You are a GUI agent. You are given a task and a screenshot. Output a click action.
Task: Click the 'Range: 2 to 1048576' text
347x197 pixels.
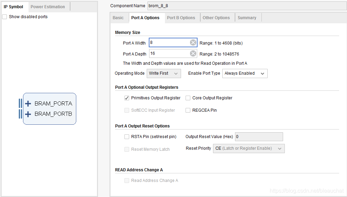[x=219, y=54]
